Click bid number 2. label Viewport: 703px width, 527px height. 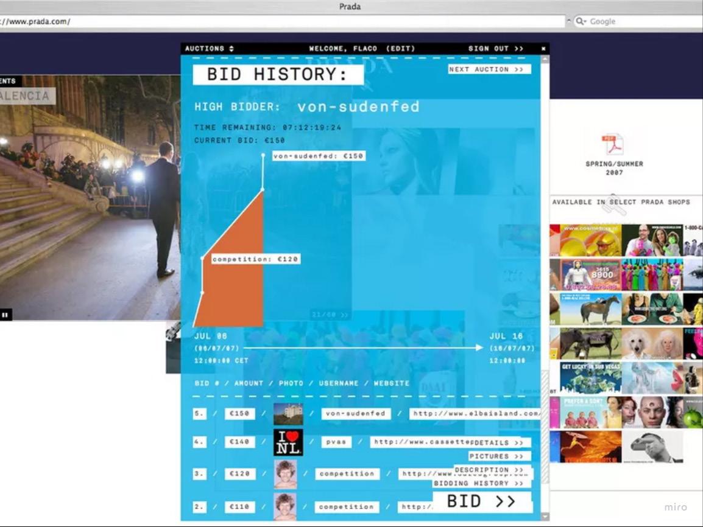coord(199,507)
